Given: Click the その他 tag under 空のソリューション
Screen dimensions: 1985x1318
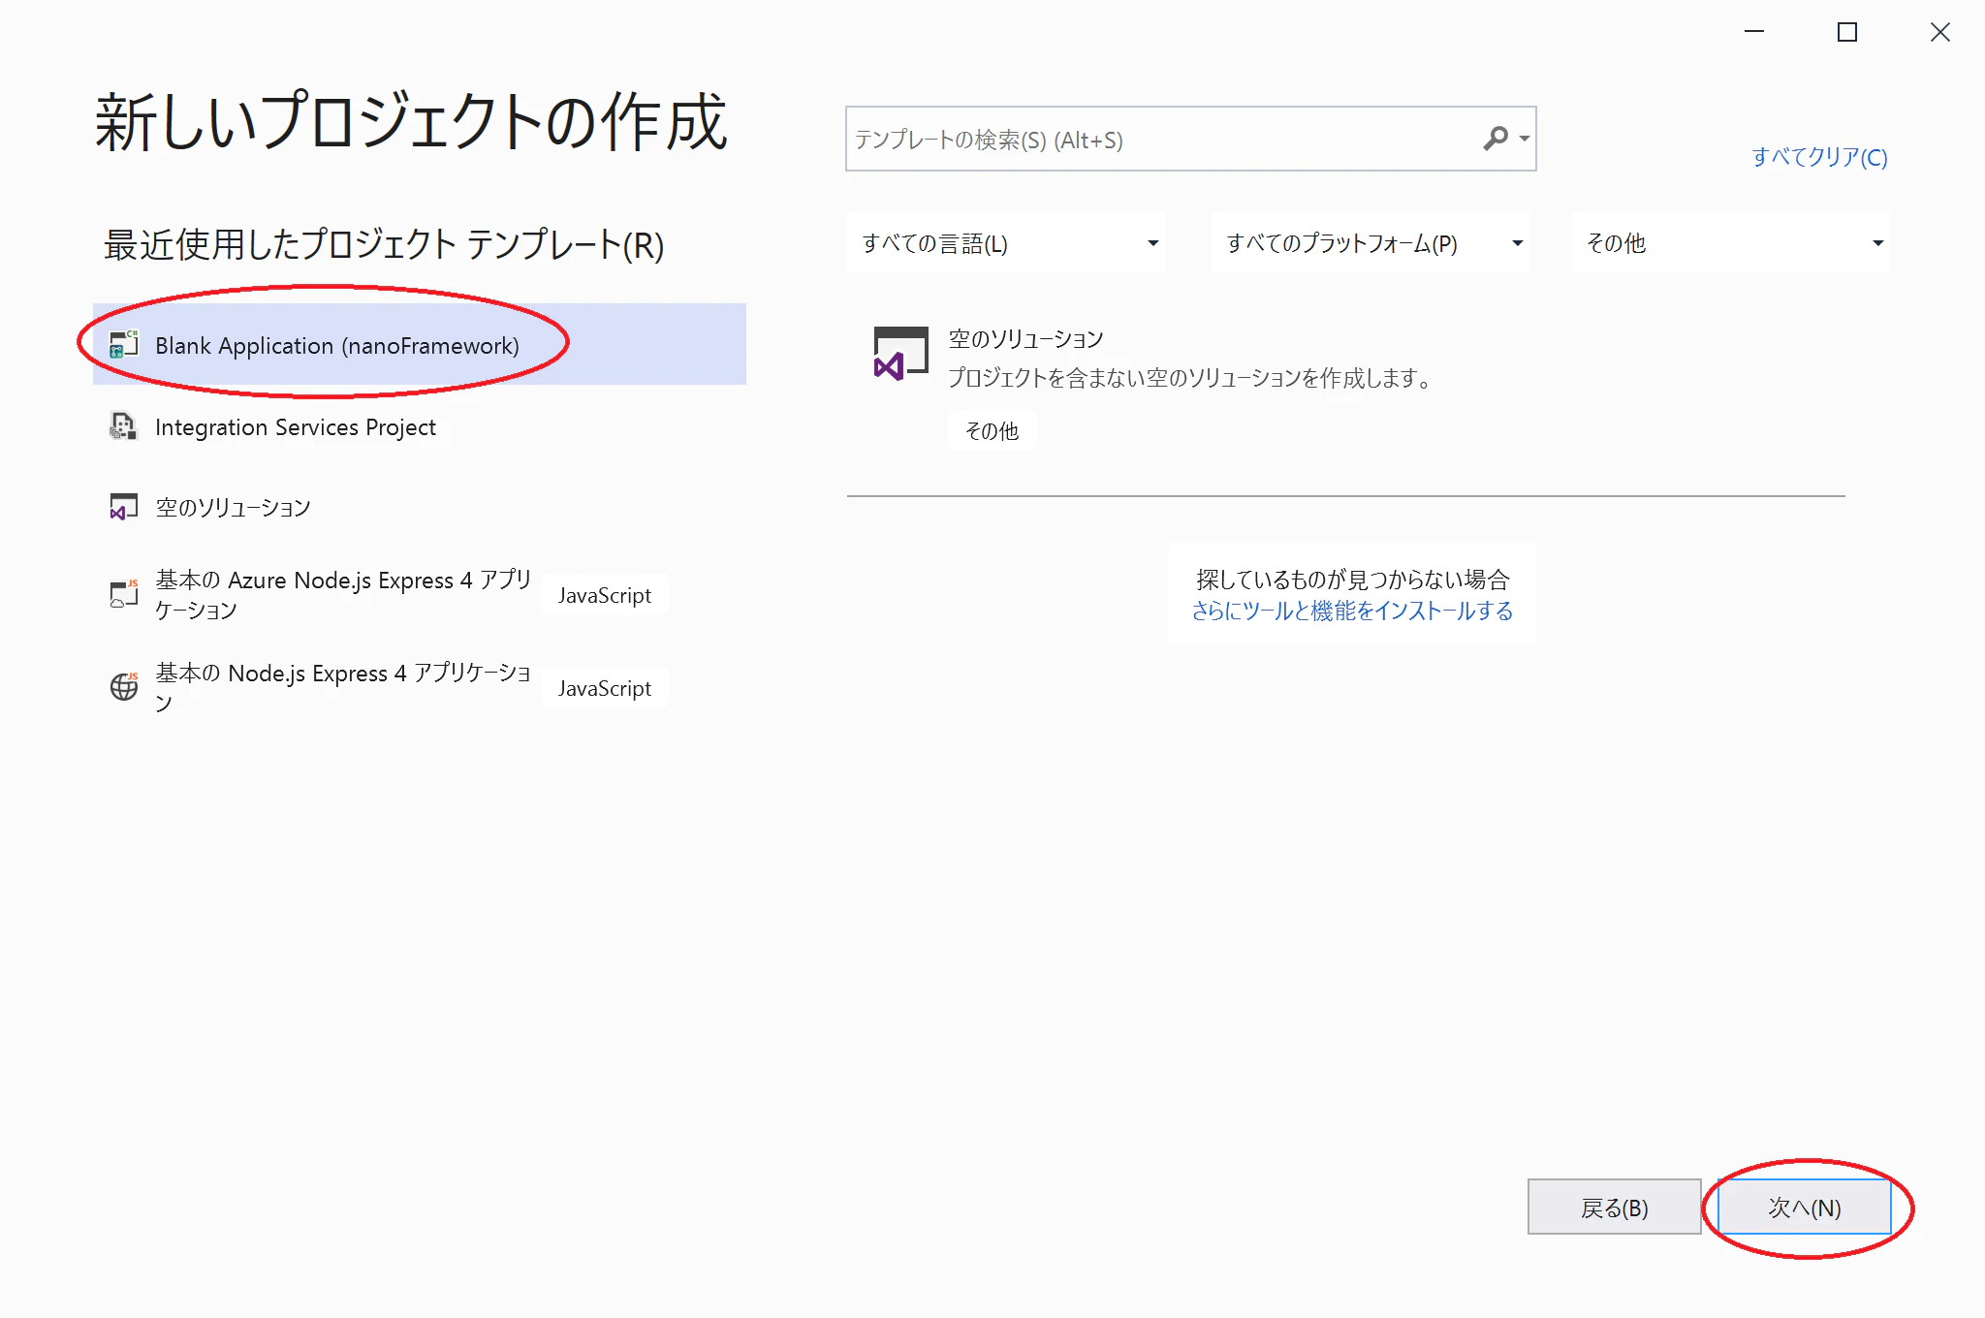Looking at the screenshot, I should (x=992, y=430).
